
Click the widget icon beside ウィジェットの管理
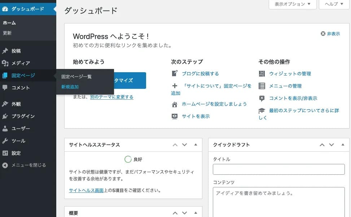pyautogui.click(x=262, y=74)
